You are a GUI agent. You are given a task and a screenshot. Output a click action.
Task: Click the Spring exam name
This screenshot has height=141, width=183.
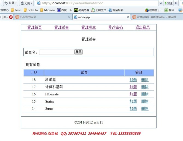50,101
